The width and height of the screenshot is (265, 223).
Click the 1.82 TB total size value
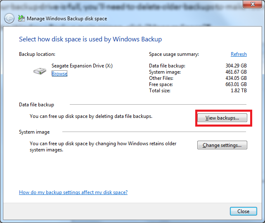point(239,91)
